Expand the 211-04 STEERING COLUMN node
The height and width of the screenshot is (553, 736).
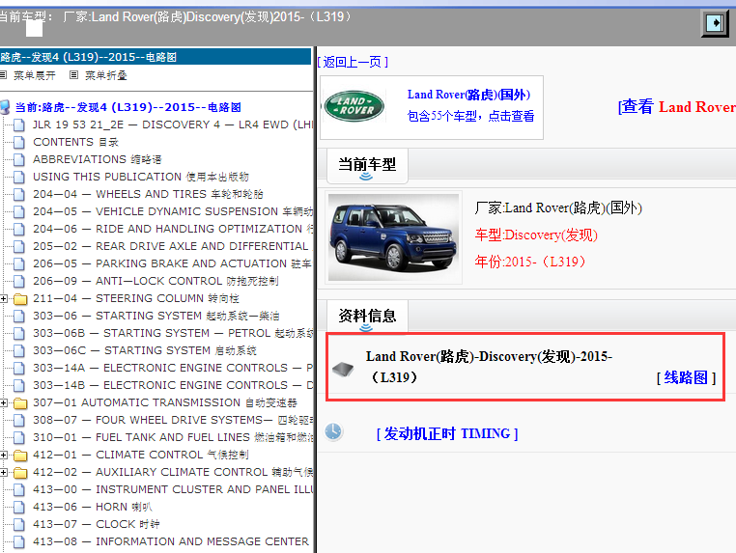pyautogui.click(x=3, y=299)
